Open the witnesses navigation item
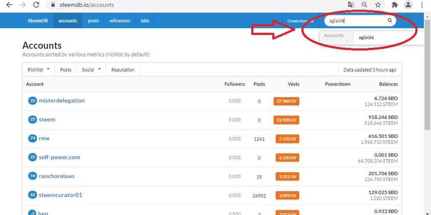The image size is (431, 215). point(120,21)
